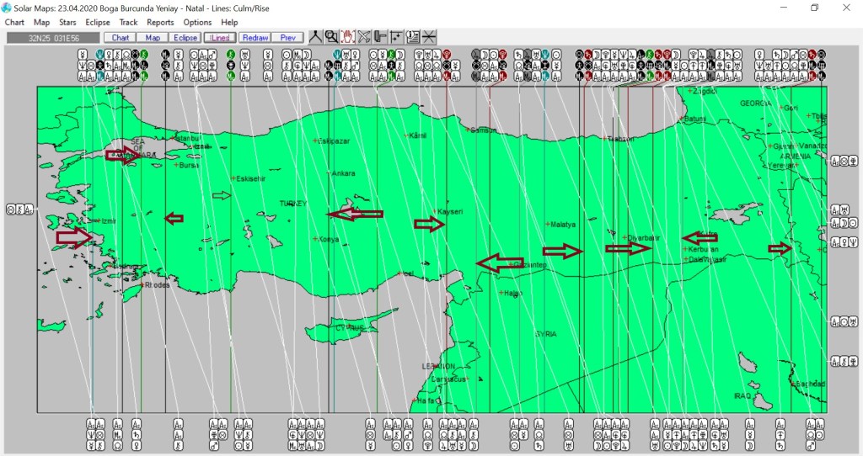Viewport: 863px width, 456px height.
Task: Switch to the Eclipse view button
Action: tap(185, 38)
